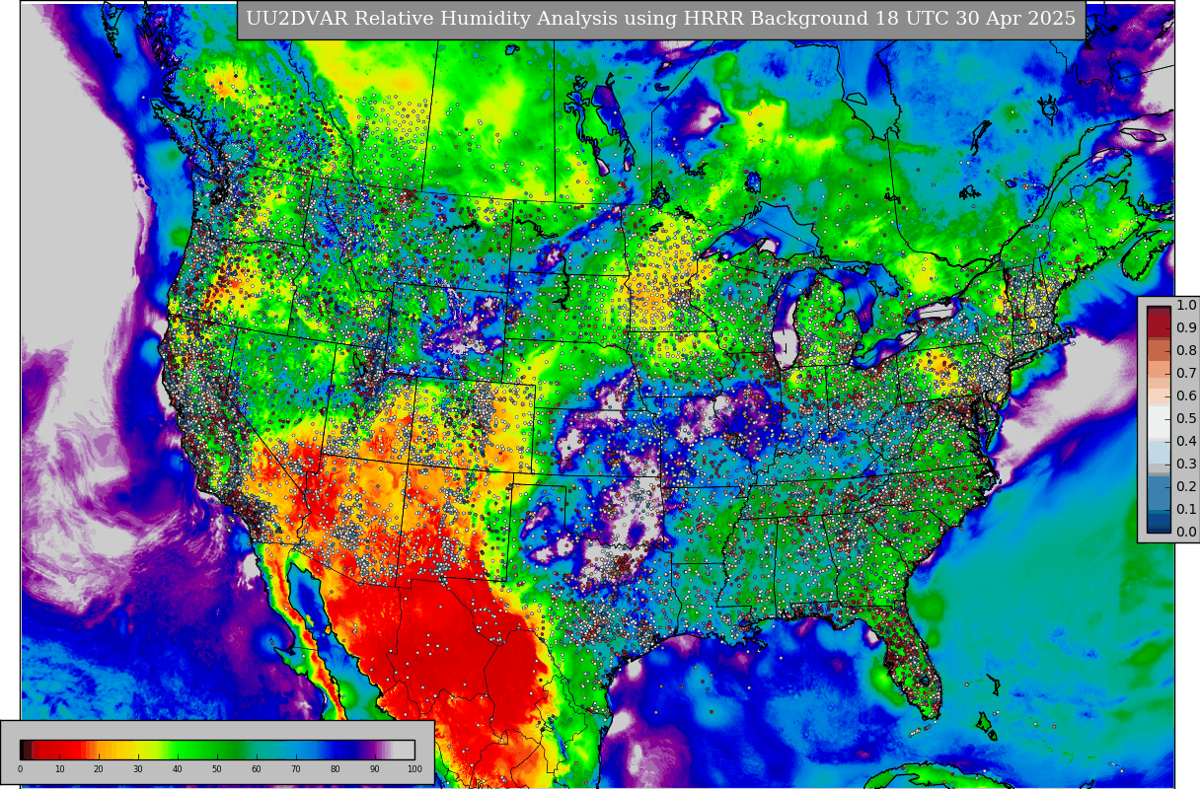Screen dimensions: 1200x789
Task: Click the 0.1 label on right legend
Action: point(1186,510)
